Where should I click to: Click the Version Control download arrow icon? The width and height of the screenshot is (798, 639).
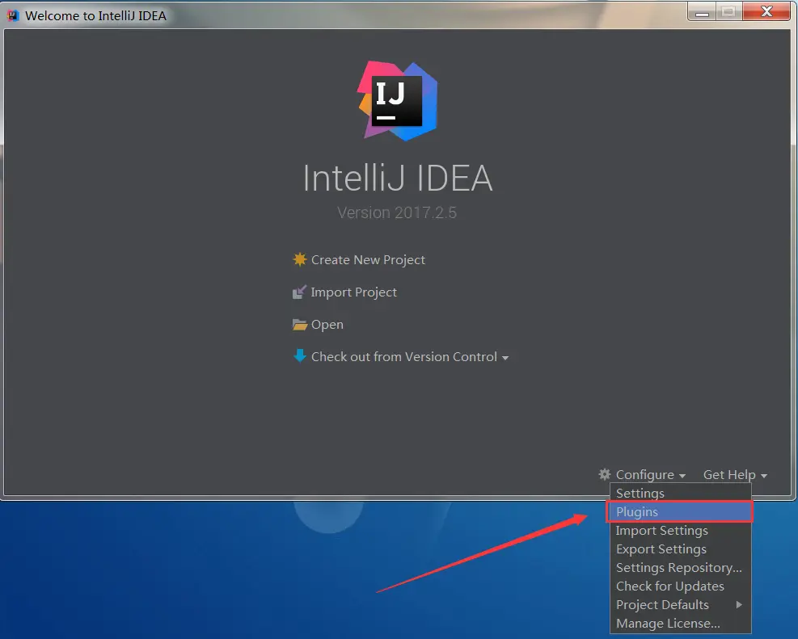pyautogui.click(x=300, y=355)
